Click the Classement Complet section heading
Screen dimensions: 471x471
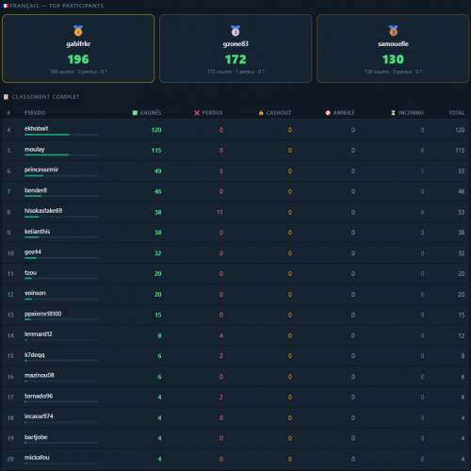tap(45, 97)
